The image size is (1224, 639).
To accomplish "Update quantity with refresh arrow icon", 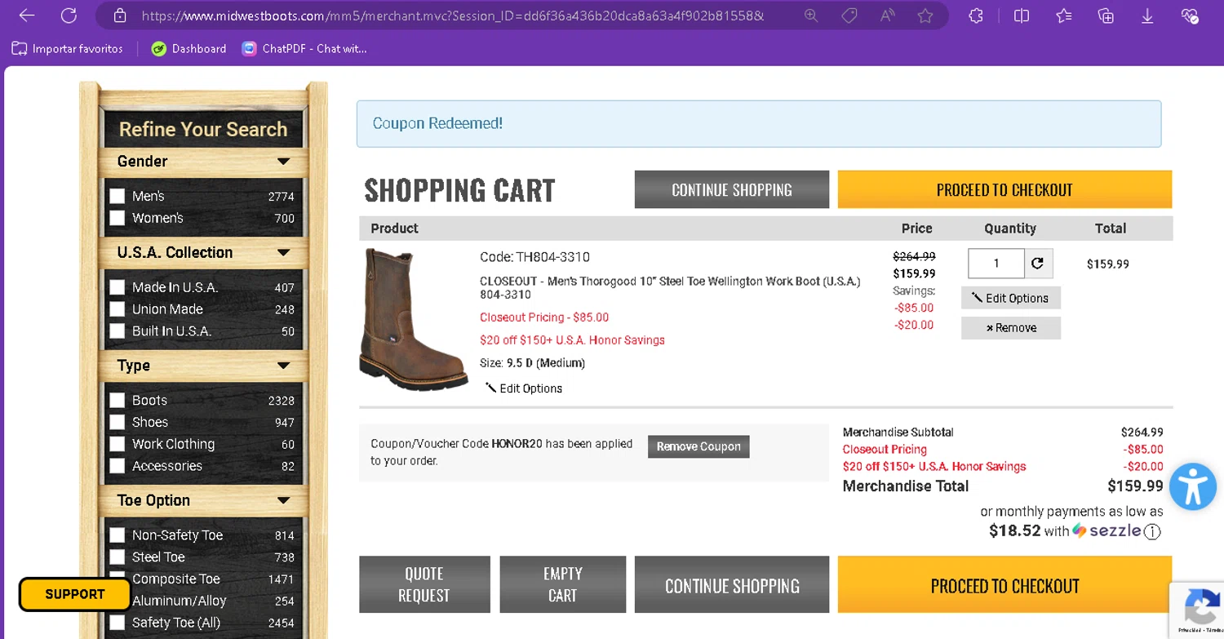I will 1038,264.
